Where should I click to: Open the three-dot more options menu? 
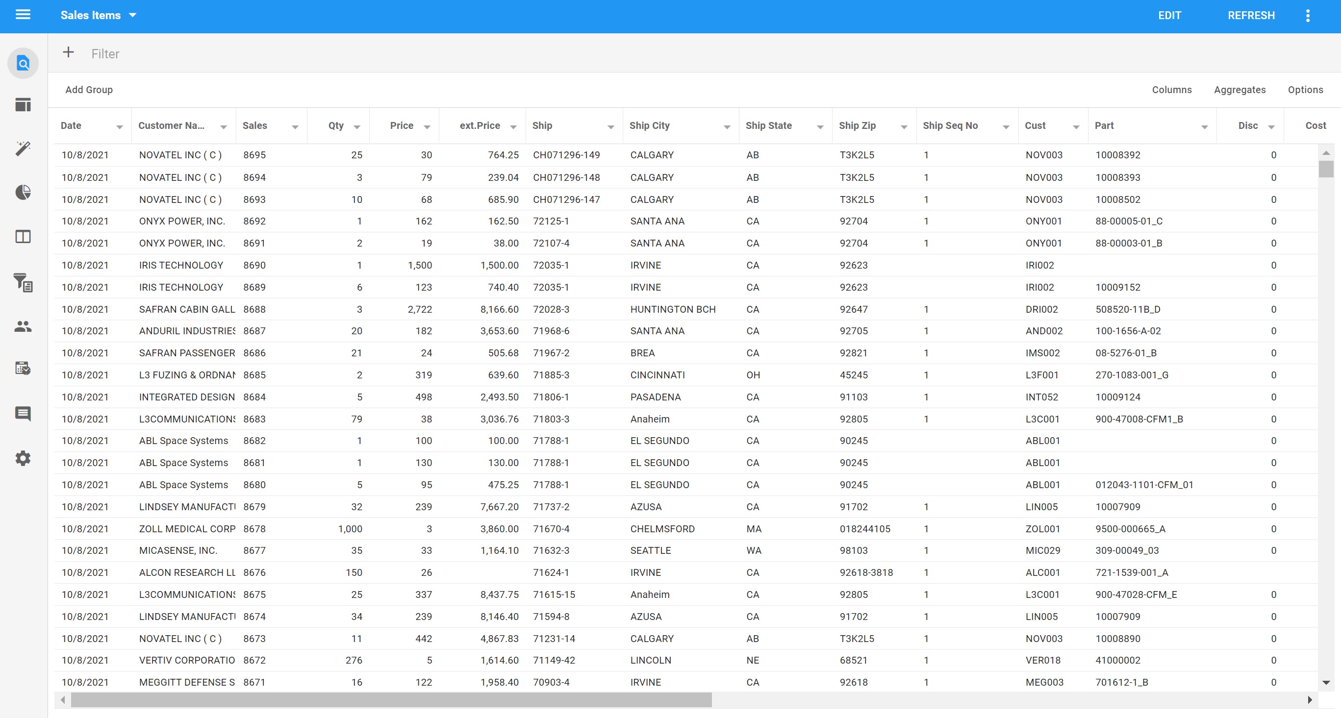(1307, 16)
